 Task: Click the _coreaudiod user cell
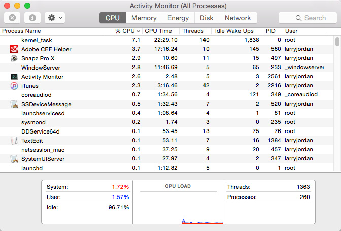pos(301,94)
